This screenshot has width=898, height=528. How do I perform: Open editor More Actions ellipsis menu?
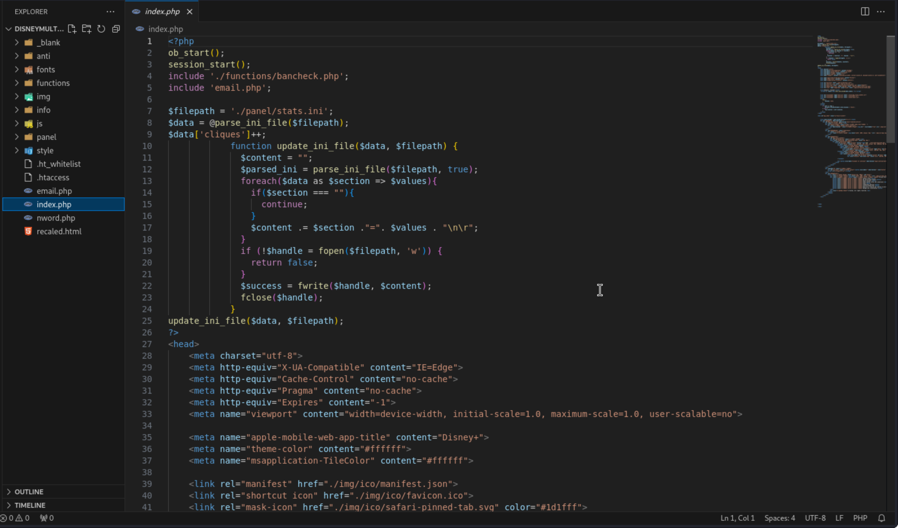pos(881,12)
